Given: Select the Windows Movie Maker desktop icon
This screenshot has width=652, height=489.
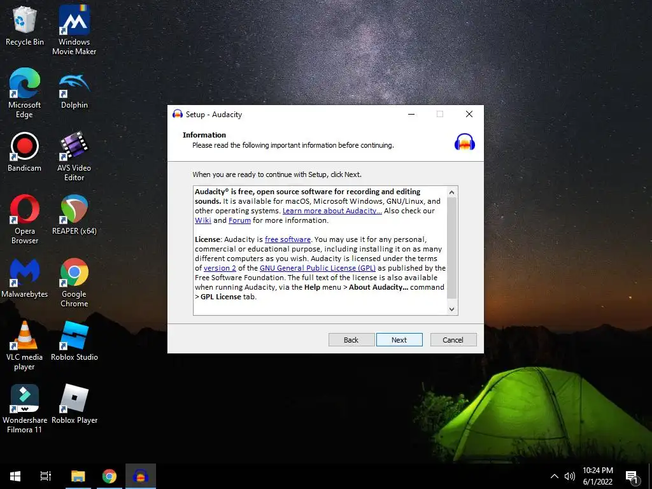Looking at the screenshot, I should pos(74,31).
